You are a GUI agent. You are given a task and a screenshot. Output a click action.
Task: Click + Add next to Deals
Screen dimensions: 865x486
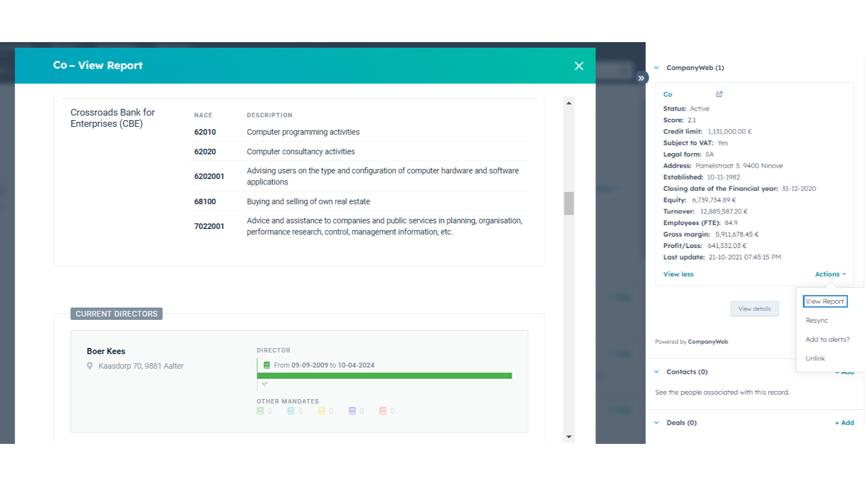[844, 422]
